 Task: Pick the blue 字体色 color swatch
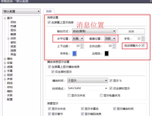(x=74, y=53)
